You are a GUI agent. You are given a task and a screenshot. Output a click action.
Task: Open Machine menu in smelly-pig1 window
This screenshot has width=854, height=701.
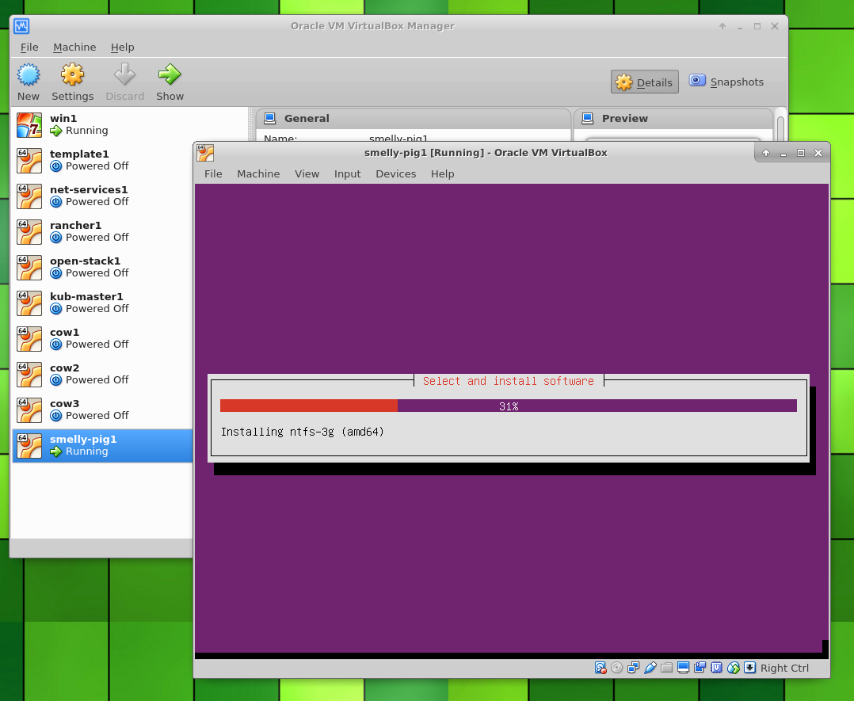258,173
